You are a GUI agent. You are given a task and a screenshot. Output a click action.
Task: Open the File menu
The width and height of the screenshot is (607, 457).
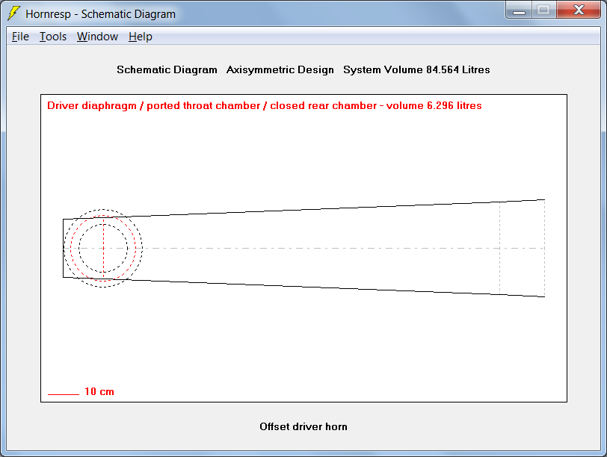click(x=20, y=37)
